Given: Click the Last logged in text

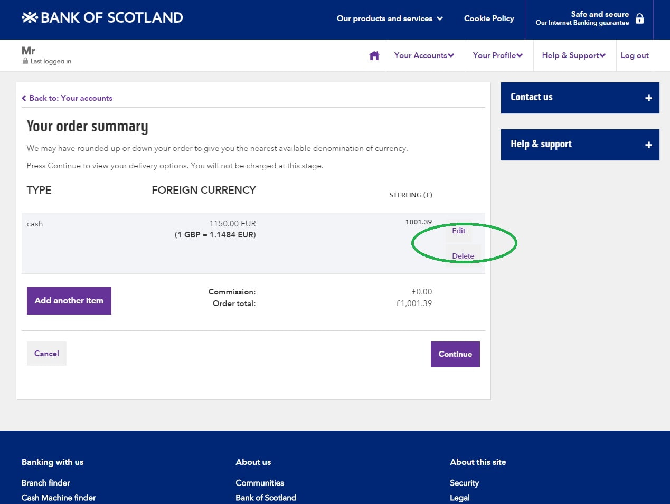Looking at the screenshot, I should coord(51,61).
